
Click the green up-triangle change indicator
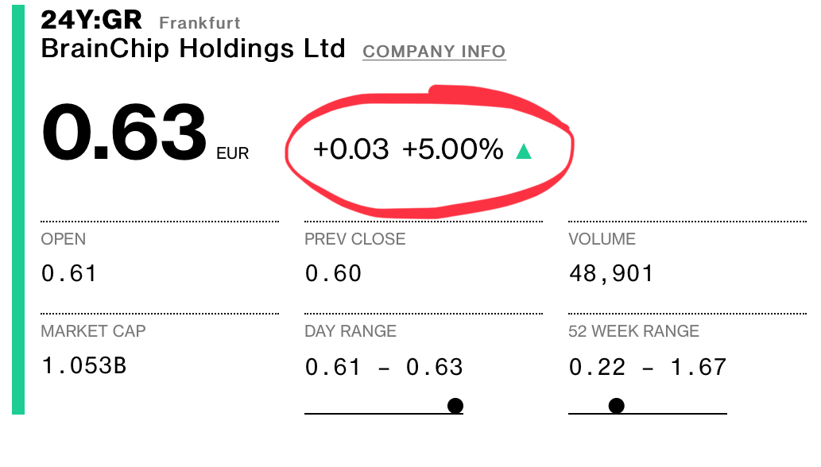523,151
